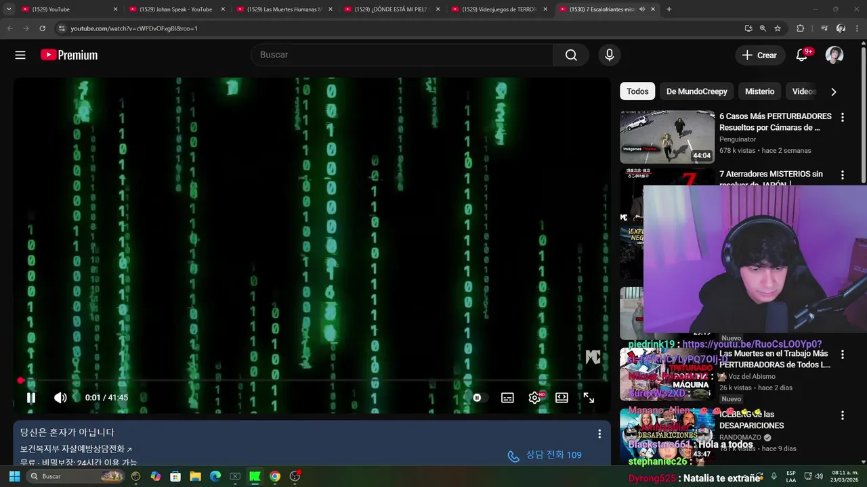Open the zoom magnifier in address bar

pos(763,28)
